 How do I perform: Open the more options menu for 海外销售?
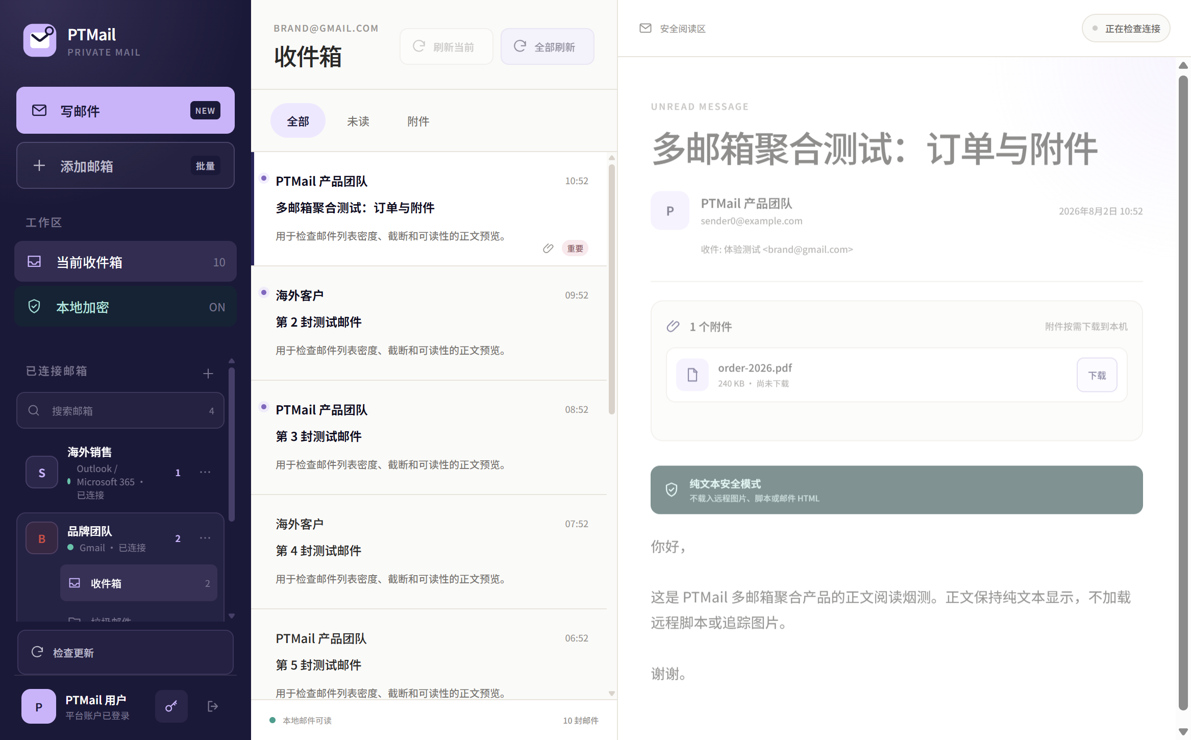point(205,472)
